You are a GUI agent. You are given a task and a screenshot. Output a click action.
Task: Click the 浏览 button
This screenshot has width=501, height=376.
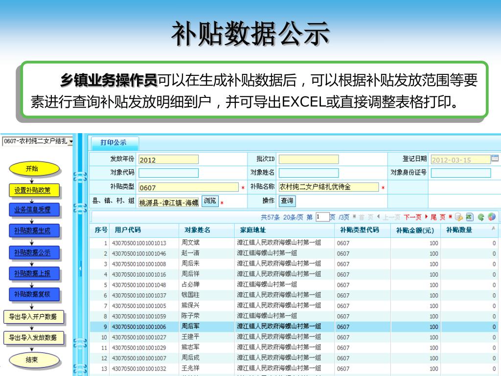(210, 201)
